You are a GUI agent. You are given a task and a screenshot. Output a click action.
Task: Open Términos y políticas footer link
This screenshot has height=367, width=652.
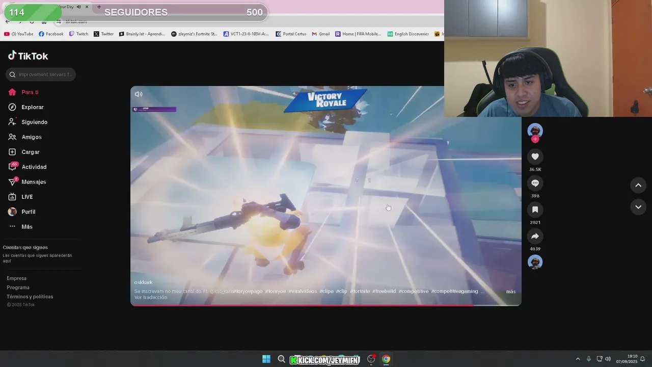click(x=30, y=297)
